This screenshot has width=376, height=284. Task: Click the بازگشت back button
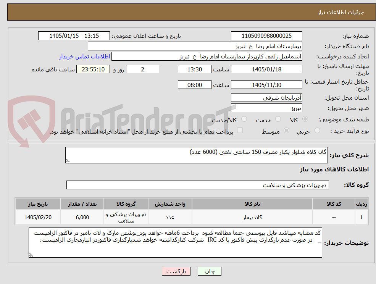(x=176, y=271)
